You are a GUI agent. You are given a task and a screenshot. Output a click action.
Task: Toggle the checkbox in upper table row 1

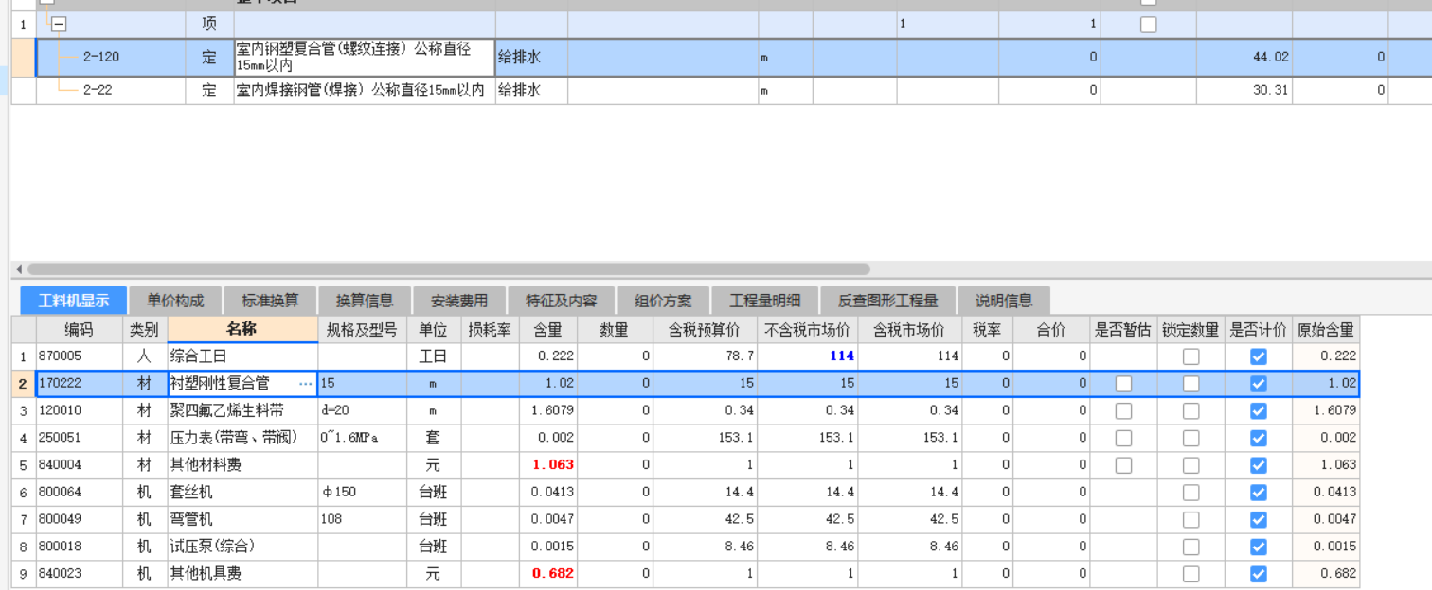pyautogui.click(x=1148, y=25)
